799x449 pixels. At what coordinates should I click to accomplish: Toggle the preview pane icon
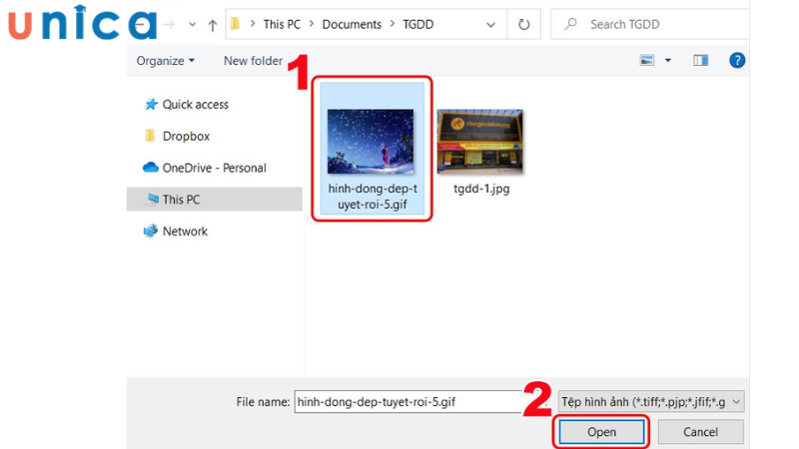(x=701, y=61)
